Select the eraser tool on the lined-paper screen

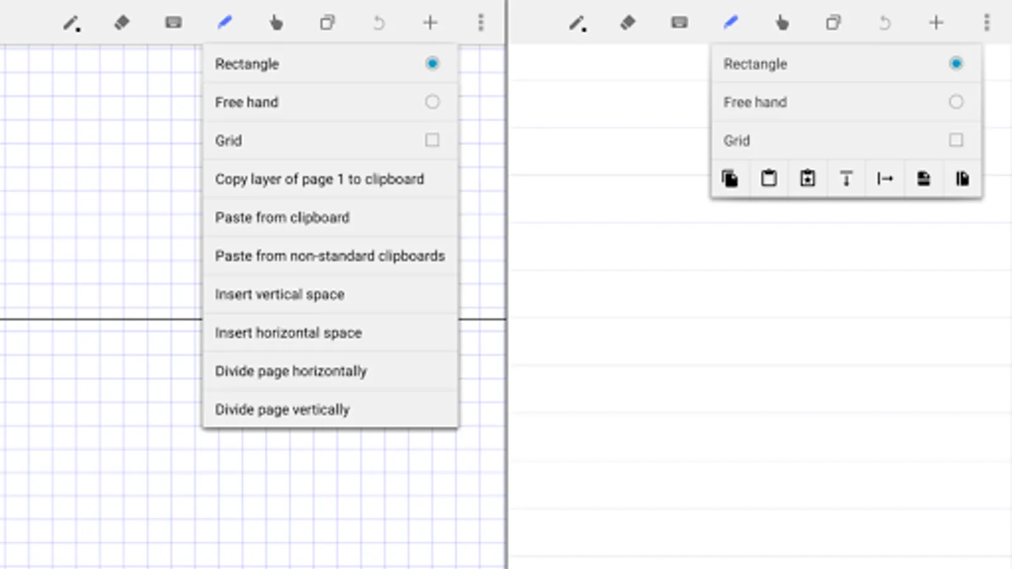(x=627, y=23)
